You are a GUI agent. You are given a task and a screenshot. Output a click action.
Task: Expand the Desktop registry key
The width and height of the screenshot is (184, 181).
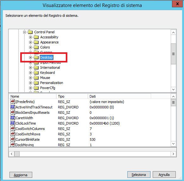coord(30,57)
